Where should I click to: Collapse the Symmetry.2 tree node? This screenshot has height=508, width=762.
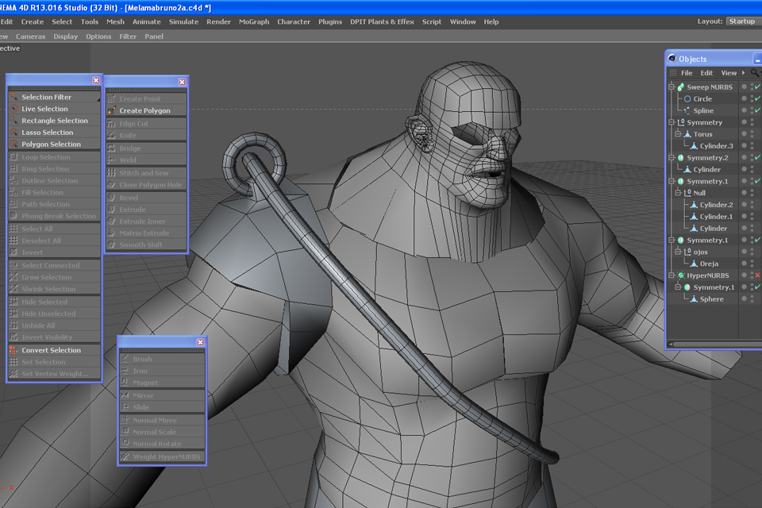click(672, 157)
